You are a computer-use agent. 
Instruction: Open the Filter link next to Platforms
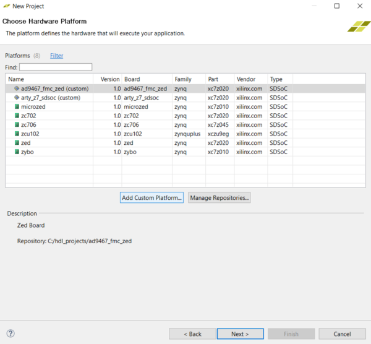[56, 56]
